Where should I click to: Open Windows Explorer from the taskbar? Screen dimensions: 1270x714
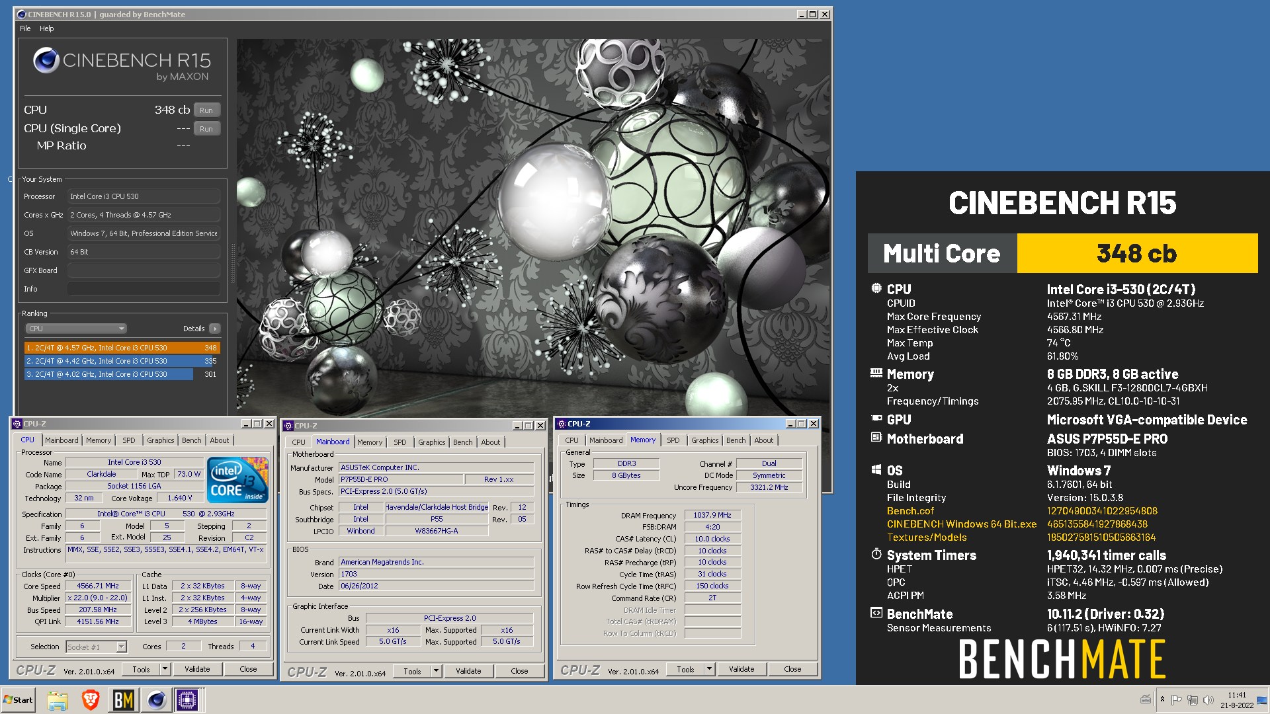click(x=58, y=700)
